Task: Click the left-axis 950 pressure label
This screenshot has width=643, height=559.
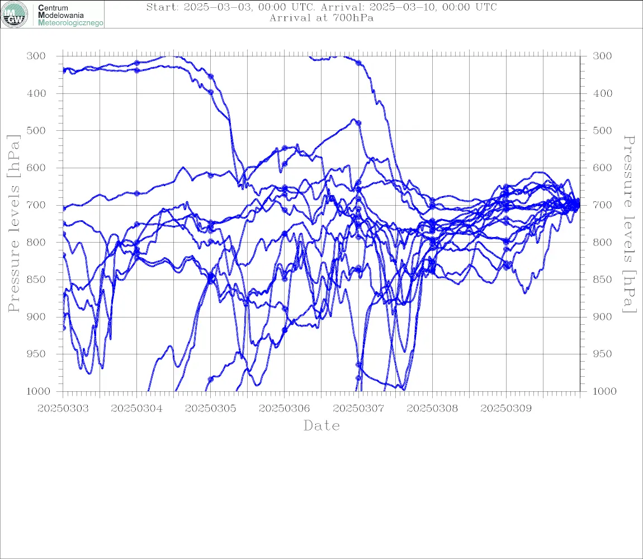Action: pyautogui.click(x=36, y=353)
